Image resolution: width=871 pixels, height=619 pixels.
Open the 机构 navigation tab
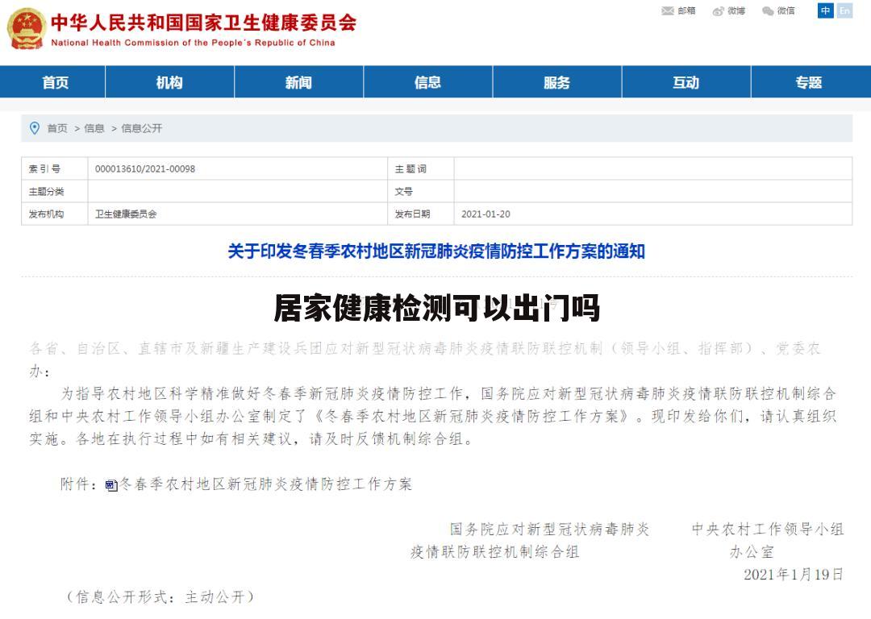169,82
